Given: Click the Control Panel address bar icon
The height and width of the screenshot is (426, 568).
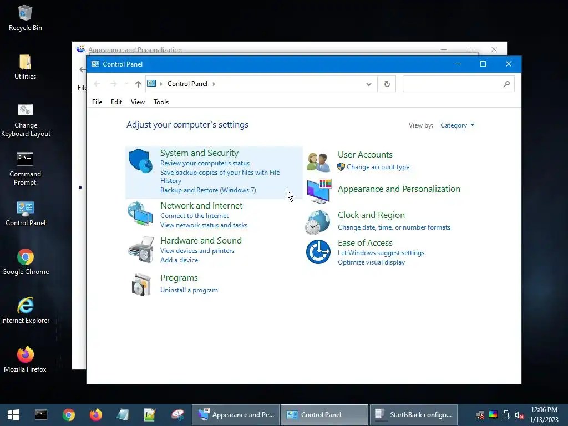Looking at the screenshot, I should (x=151, y=84).
